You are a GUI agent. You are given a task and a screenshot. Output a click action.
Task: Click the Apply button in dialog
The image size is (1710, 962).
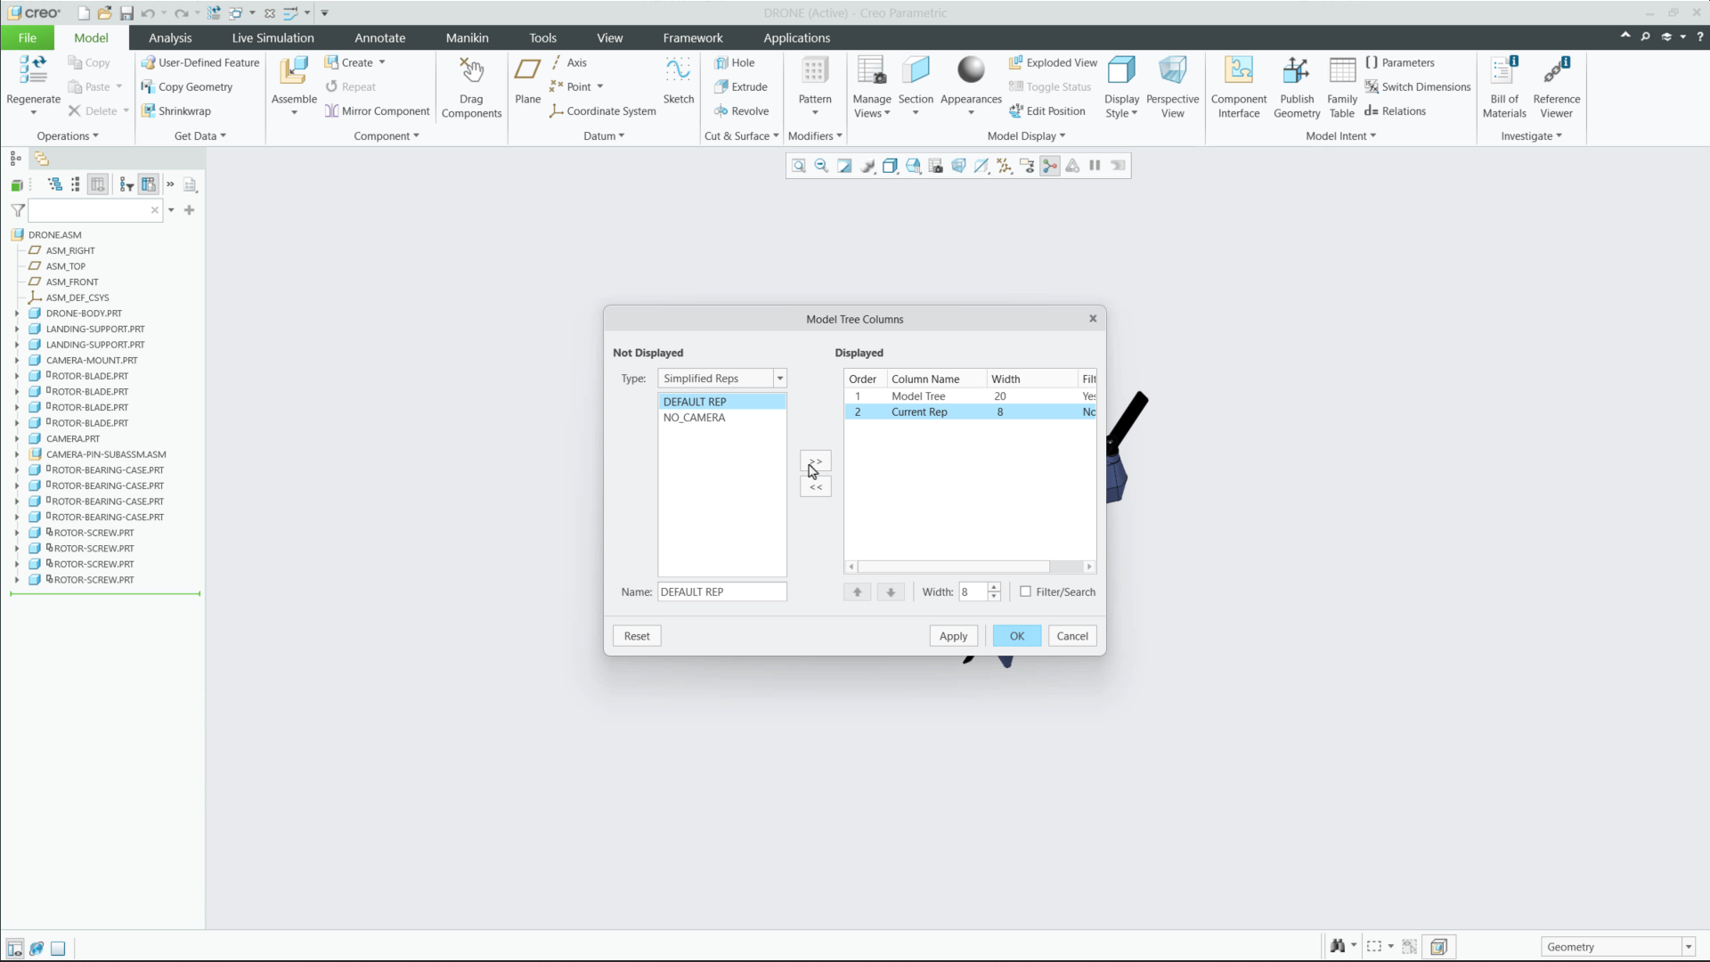click(953, 636)
